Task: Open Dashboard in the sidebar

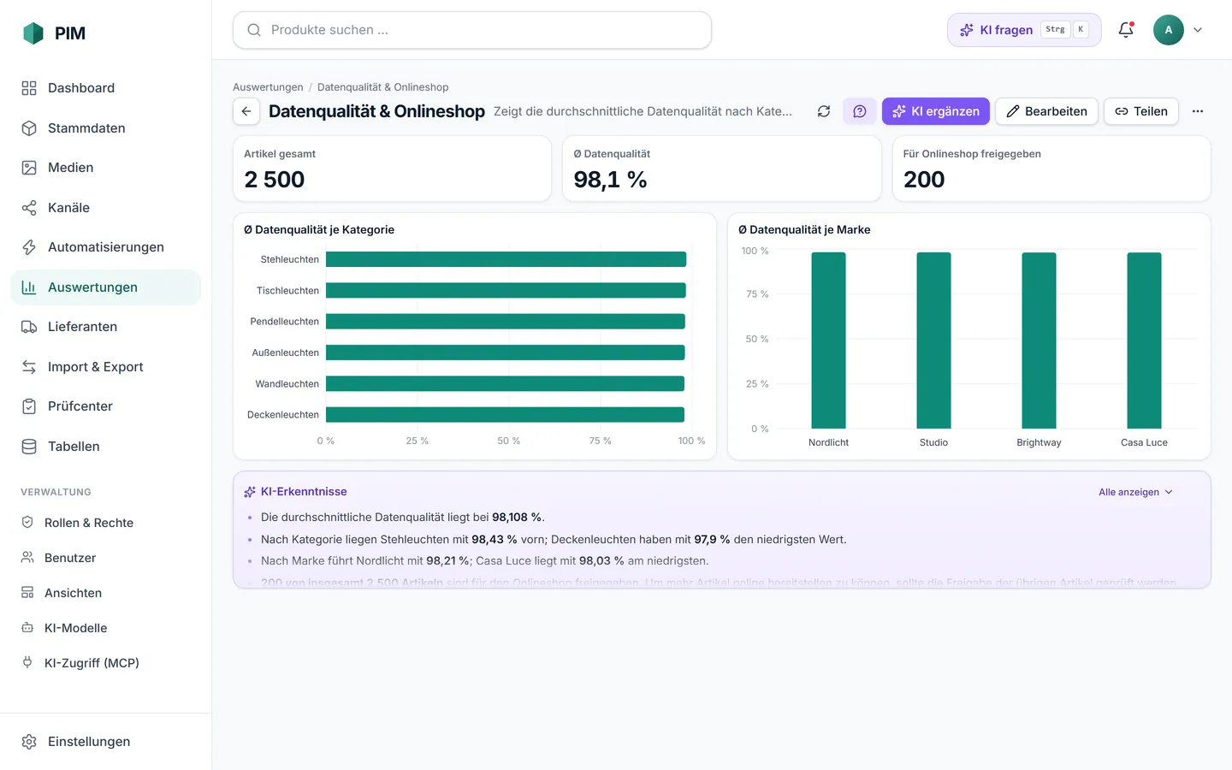Action: 105,88
